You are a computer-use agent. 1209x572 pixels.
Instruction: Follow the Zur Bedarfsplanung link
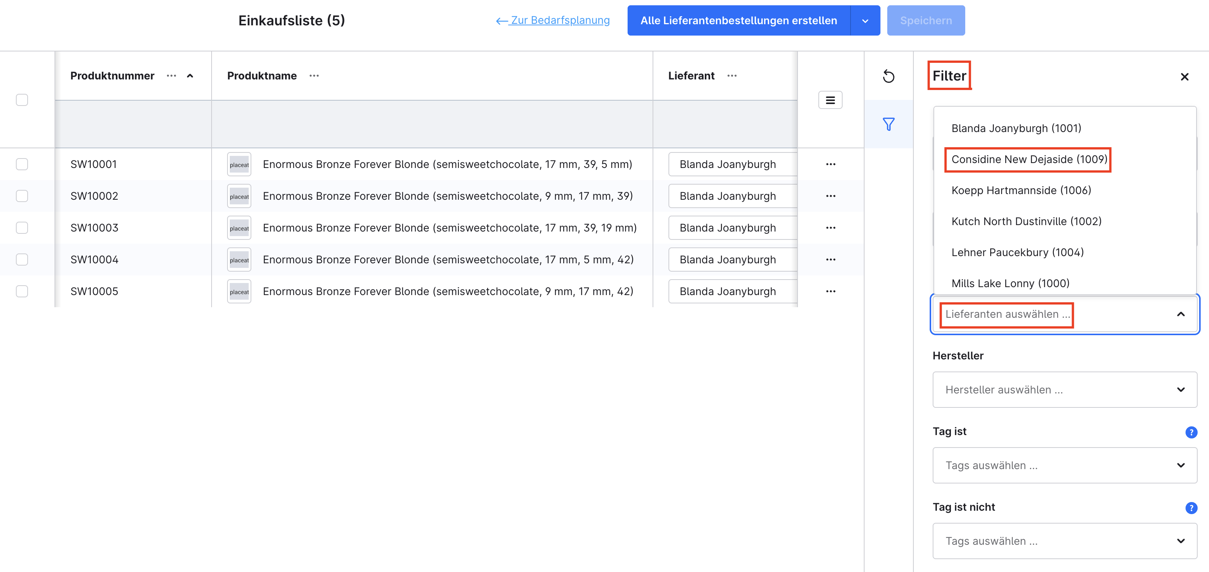pyautogui.click(x=553, y=21)
